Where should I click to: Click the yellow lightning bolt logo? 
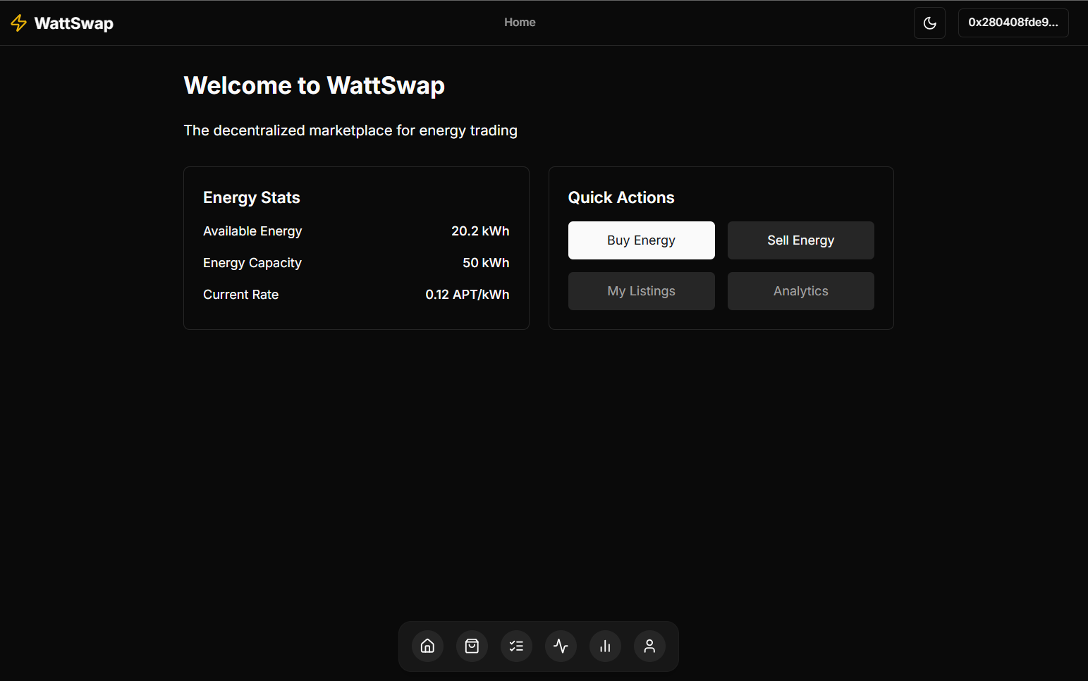pyautogui.click(x=18, y=23)
